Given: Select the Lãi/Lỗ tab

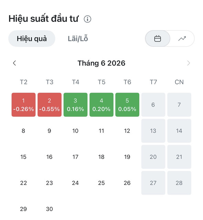Looking at the screenshot, I should [78, 38].
